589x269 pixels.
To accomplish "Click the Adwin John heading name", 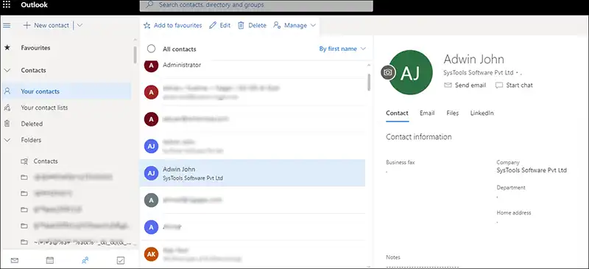I will pos(473,59).
